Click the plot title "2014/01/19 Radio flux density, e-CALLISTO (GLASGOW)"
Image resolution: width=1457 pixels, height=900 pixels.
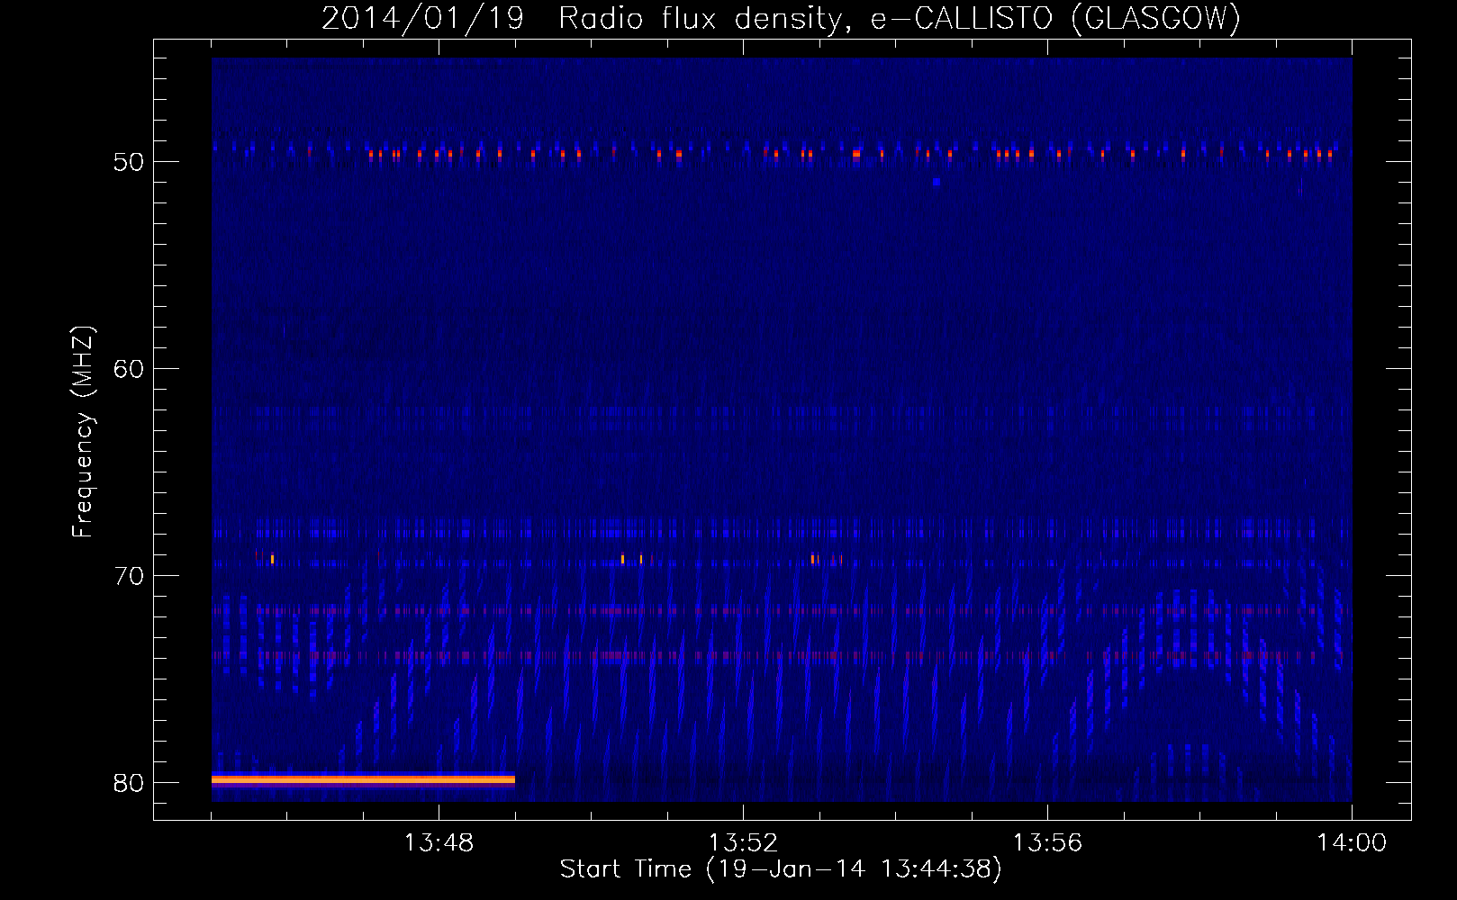point(781,18)
